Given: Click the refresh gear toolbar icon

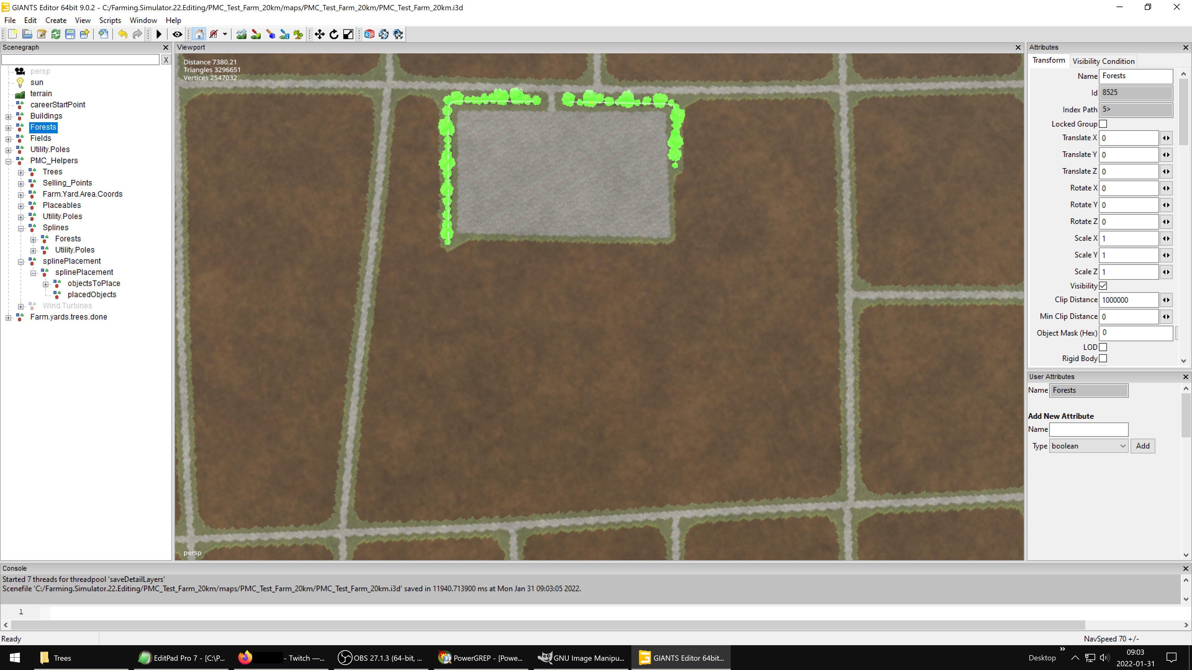Looking at the screenshot, I should point(384,34).
